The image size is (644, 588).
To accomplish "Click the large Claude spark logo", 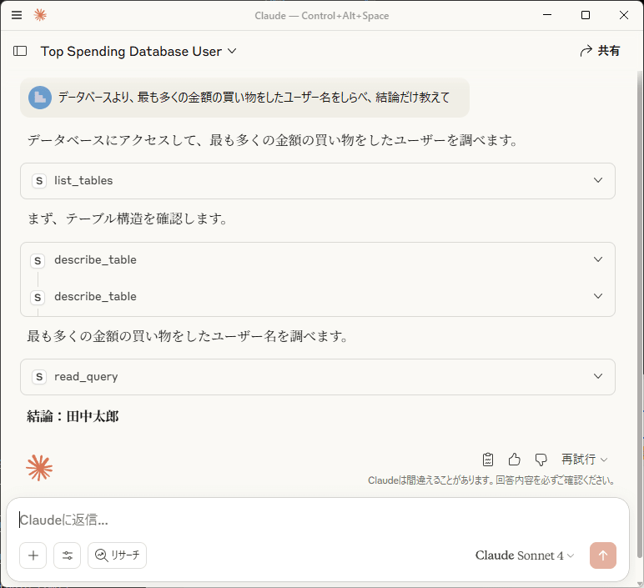I will click(39, 468).
